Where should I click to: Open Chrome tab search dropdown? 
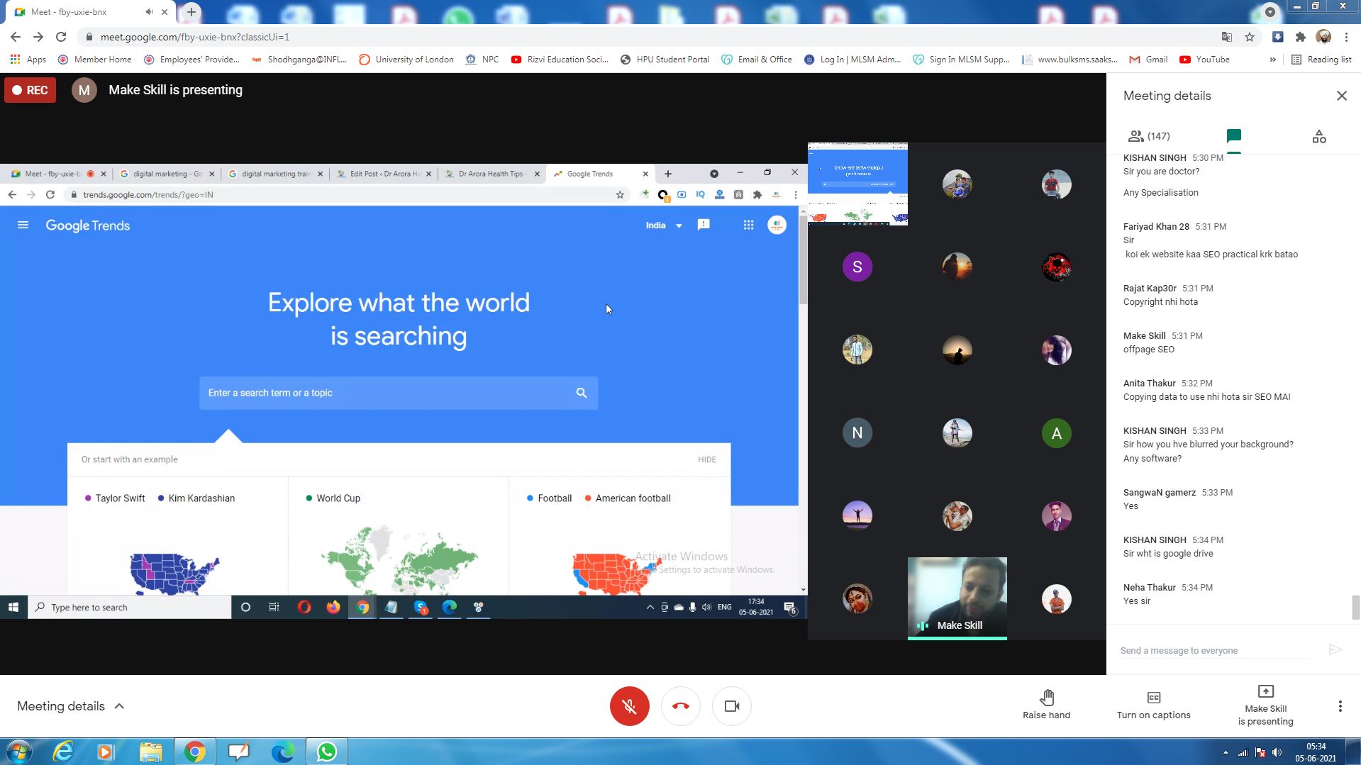(1270, 11)
